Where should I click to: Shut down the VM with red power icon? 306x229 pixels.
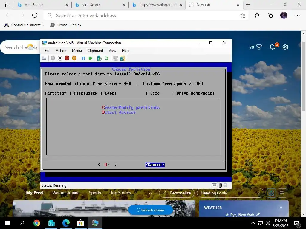pyautogui.click(x=67, y=58)
